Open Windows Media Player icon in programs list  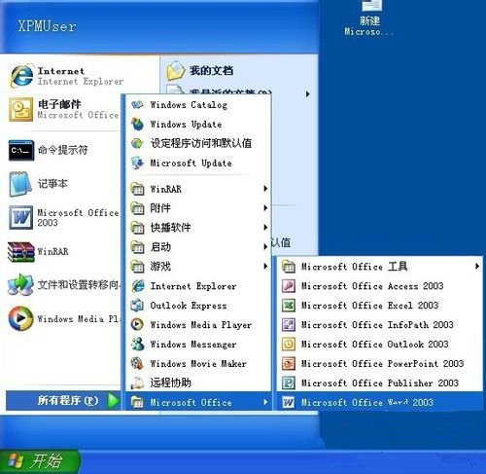(137, 324)
